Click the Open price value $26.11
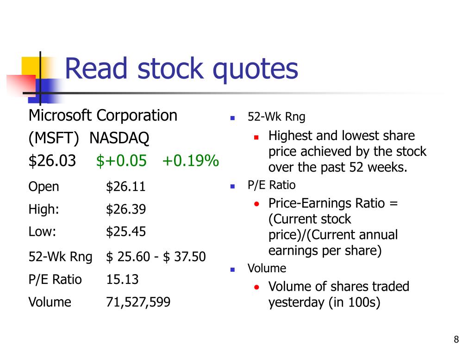The height and width of the screenshot is (355, 474). point(126,187)
